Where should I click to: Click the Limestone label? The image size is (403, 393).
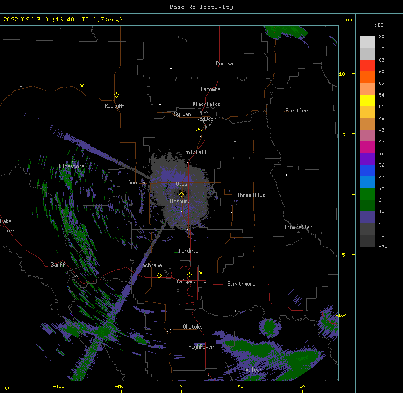72,166
